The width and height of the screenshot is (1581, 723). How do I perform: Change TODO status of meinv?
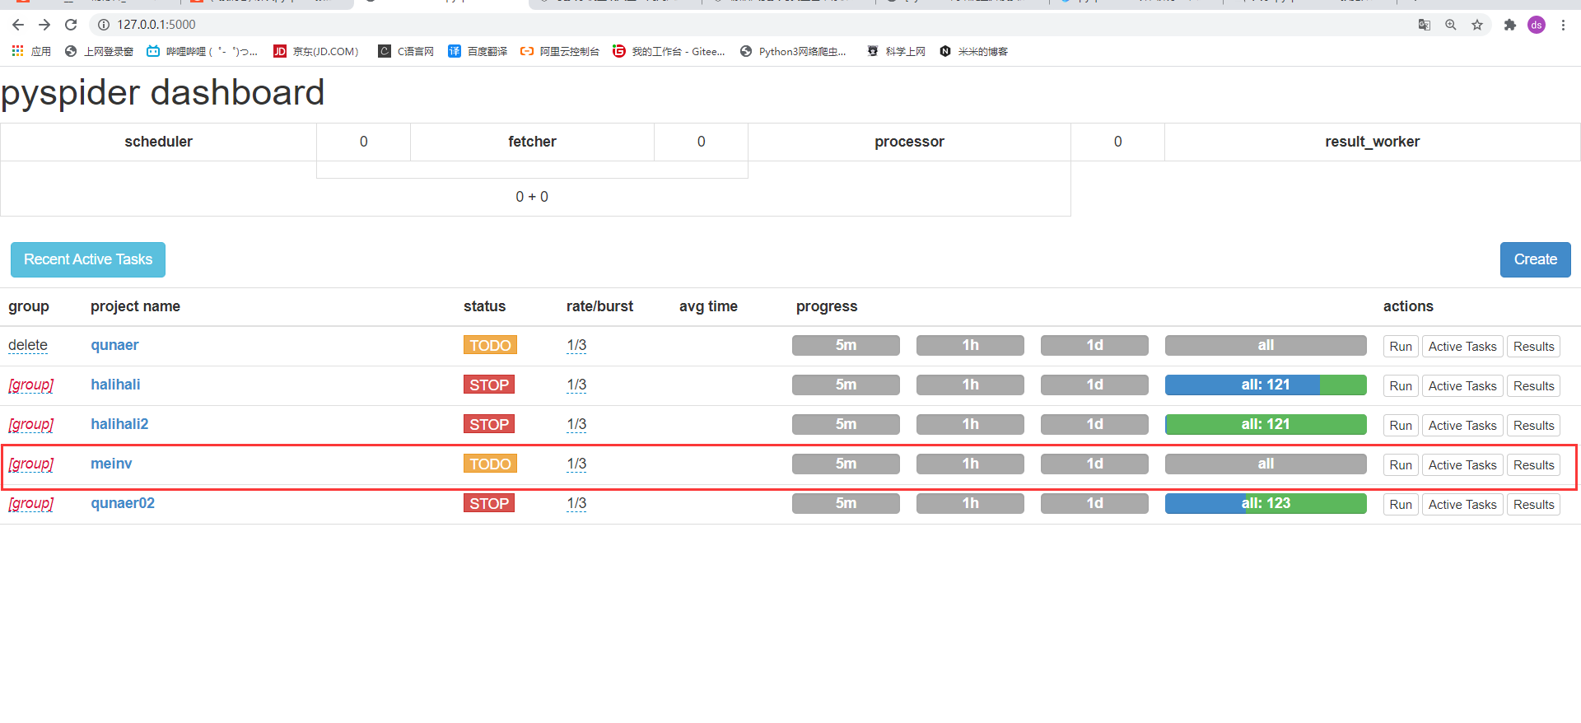coord(490,464)
